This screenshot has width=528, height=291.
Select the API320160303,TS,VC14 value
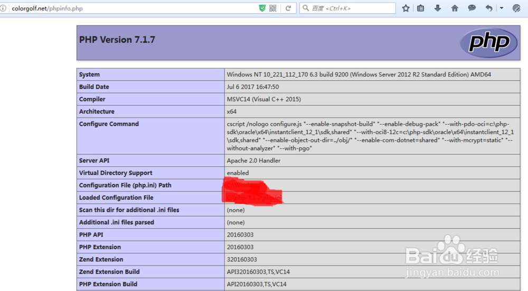[x=258, y=272]
